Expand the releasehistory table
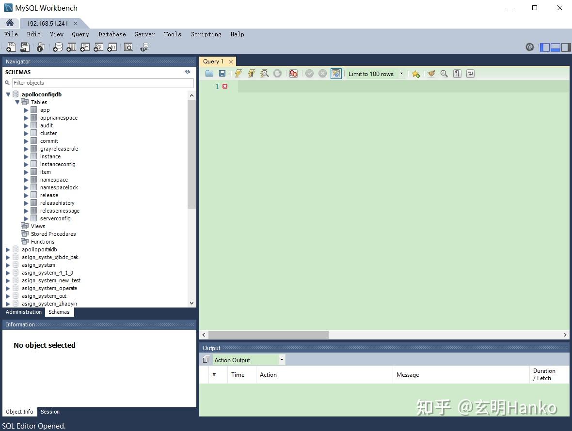The image size is (572, 431). click(x=26, y=203)
